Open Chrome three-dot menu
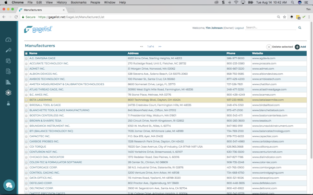This screenshot has height=195, width=313. coord(309,17)
